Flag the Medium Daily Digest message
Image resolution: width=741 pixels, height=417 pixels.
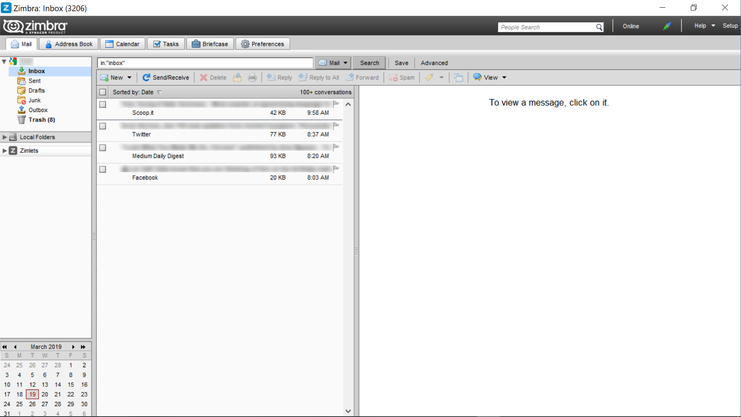click(x=336, y=147)
